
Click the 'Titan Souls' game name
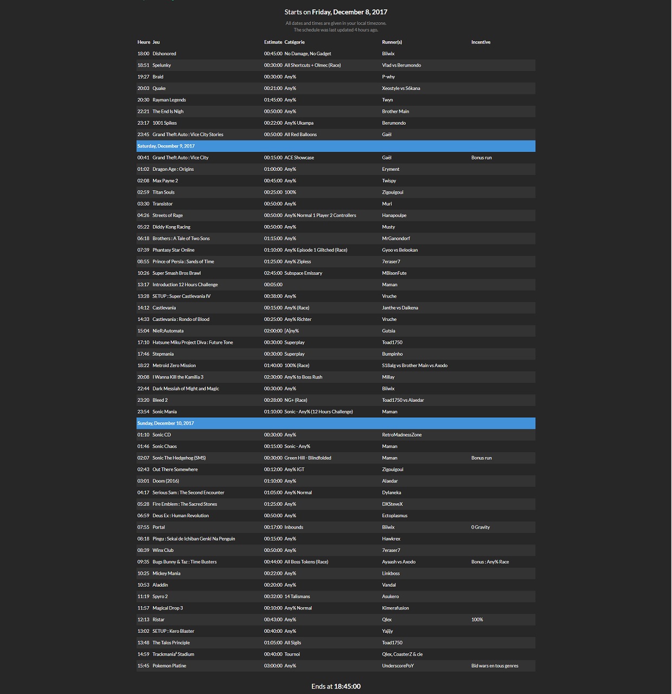tap(163, 192)
